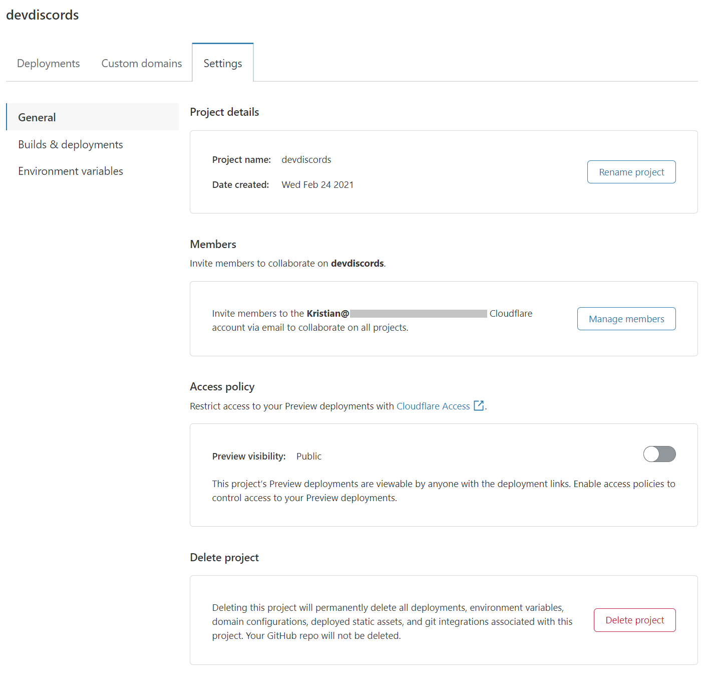Click the Access policy heading
Image resolution: width=708 pixels, height=678 pixels.
click(222, 386)
